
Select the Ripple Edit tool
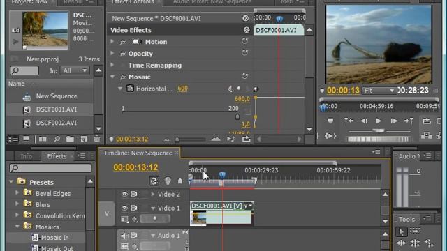(401, 243)
